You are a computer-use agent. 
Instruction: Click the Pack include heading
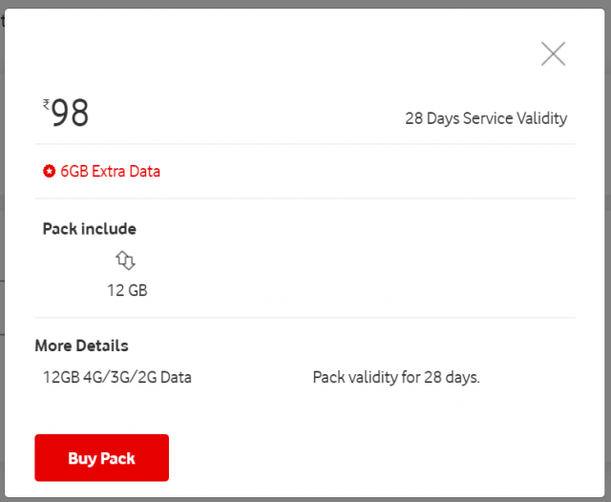click(89, 229)
